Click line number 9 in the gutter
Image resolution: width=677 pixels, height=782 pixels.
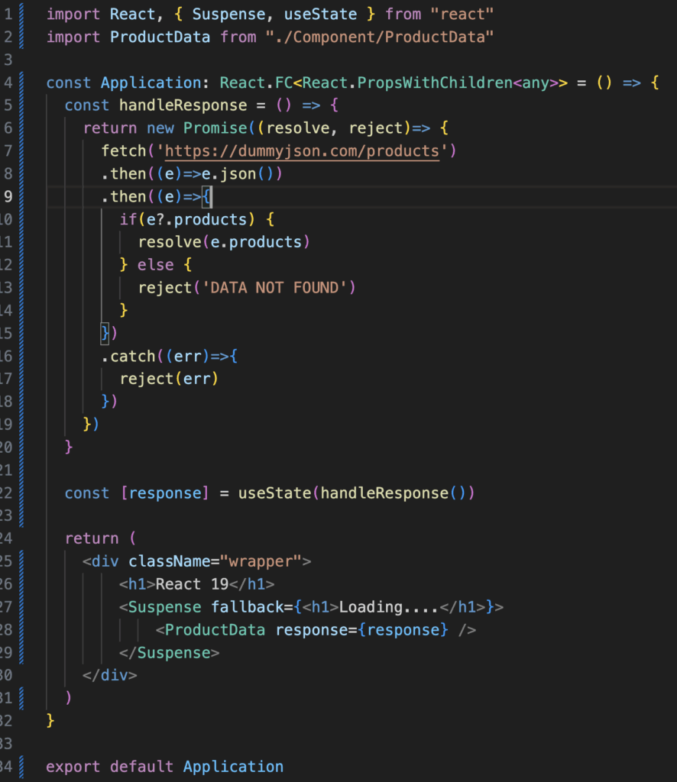pyautogui.click(x=8, y=197)
